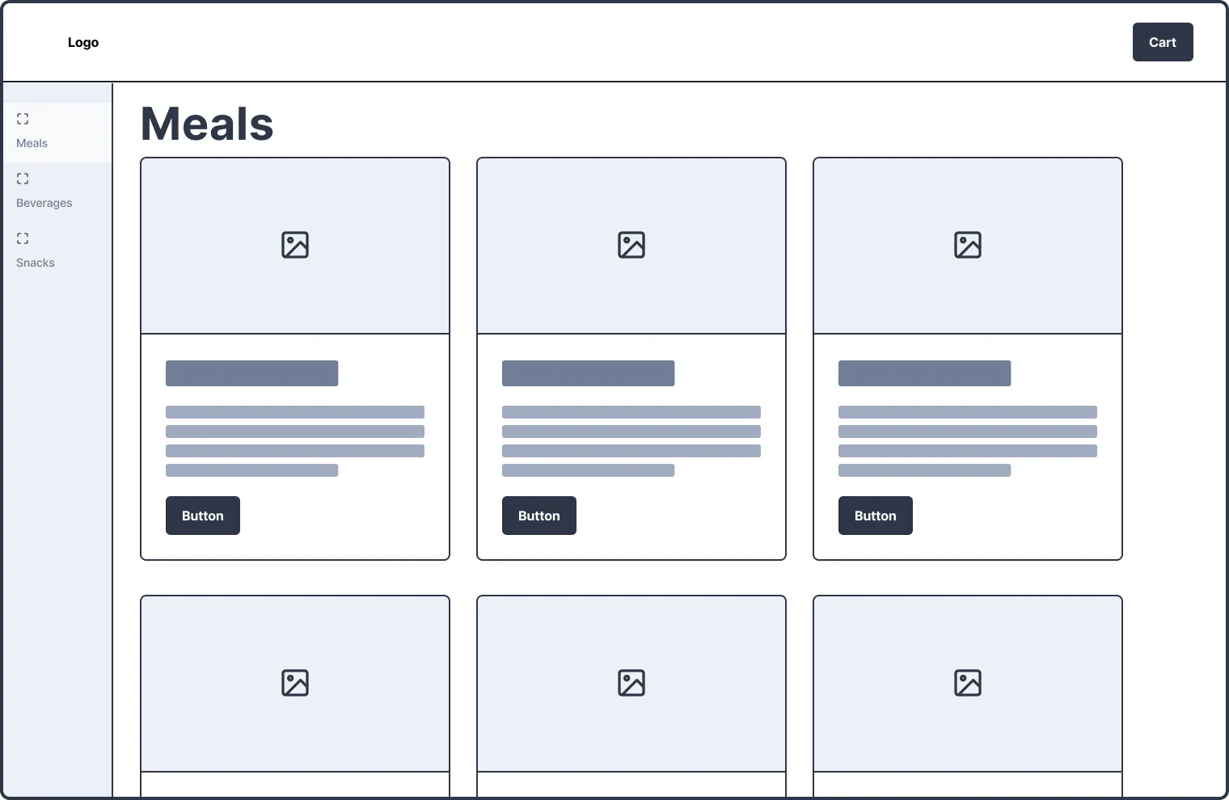
Task: Click the image placeholder icon on third meal card
Action: tap(968, 245)
